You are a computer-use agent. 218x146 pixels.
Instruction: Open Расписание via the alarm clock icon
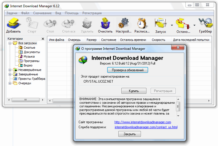[x=142, y=23]
